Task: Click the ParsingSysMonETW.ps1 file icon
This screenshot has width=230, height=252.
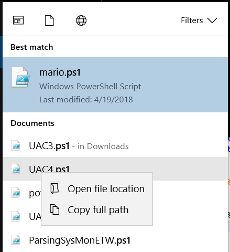Action: pos(16,240)
